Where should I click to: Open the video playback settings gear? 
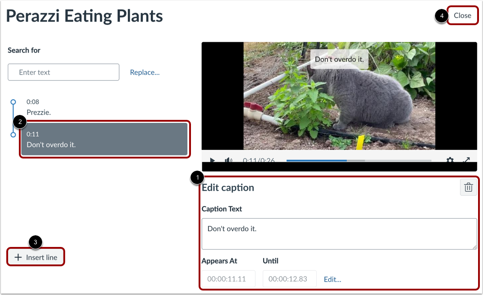(450, 160)
